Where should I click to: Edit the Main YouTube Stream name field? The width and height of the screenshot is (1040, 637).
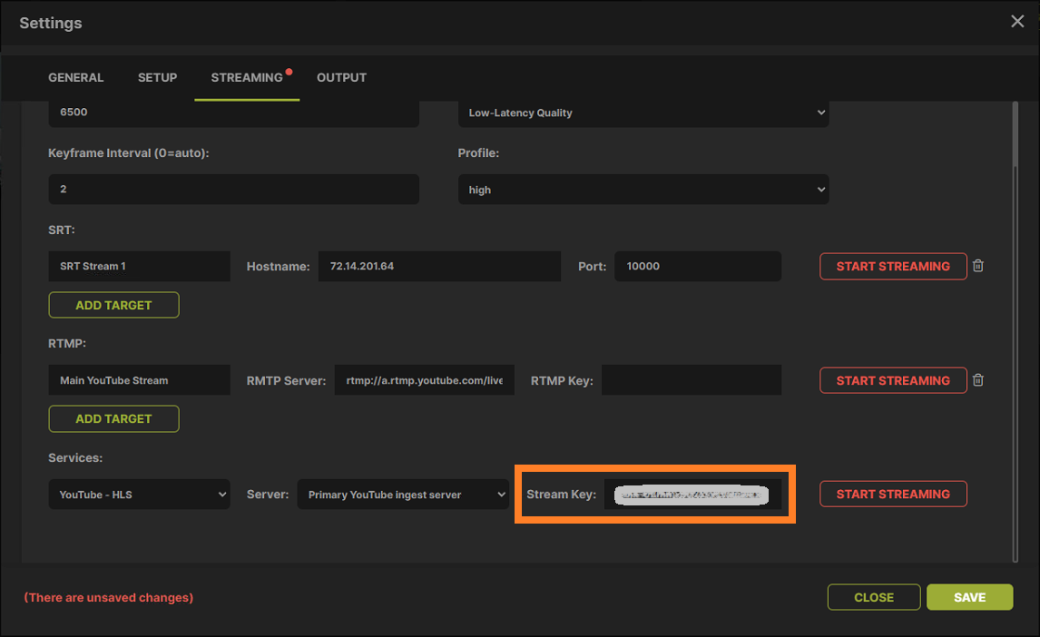139,380
